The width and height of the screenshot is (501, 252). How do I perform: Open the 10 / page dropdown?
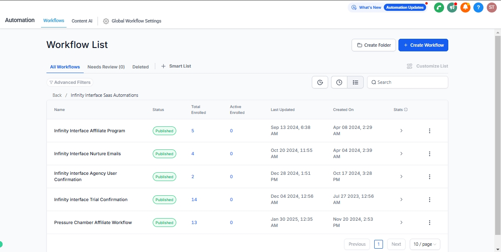(x=424, y=244)
